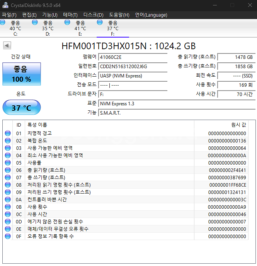Click the 좋음 100 % health status button
The image size is (257, 266).
(22, 74)
